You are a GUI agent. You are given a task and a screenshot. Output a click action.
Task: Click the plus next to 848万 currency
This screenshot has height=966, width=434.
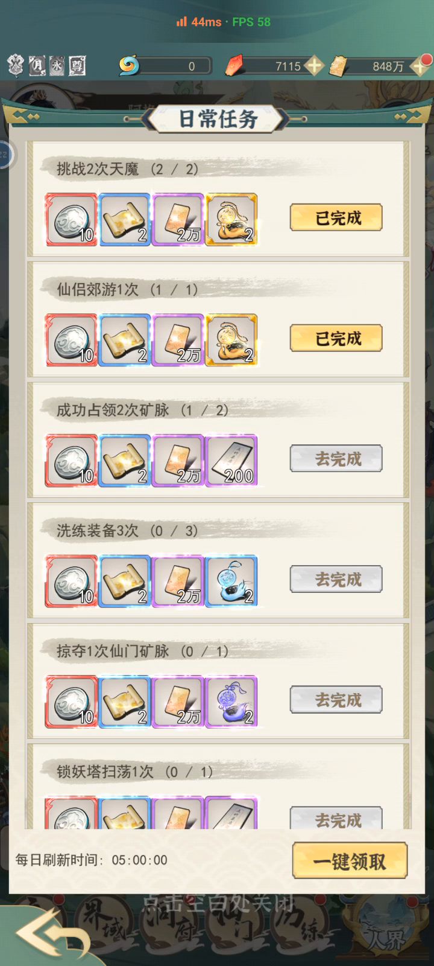tap(421, 65)
